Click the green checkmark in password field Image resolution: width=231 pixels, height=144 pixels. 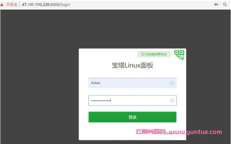(172, 100)
